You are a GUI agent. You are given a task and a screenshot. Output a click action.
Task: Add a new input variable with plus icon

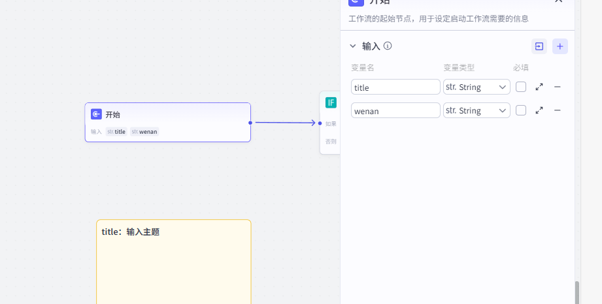(560, 46)
